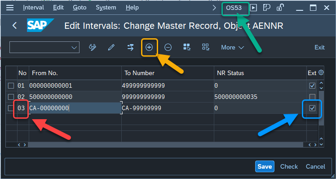Click From No. cell 000000000001
Screen dimensions: 336x179
point(75,86)
